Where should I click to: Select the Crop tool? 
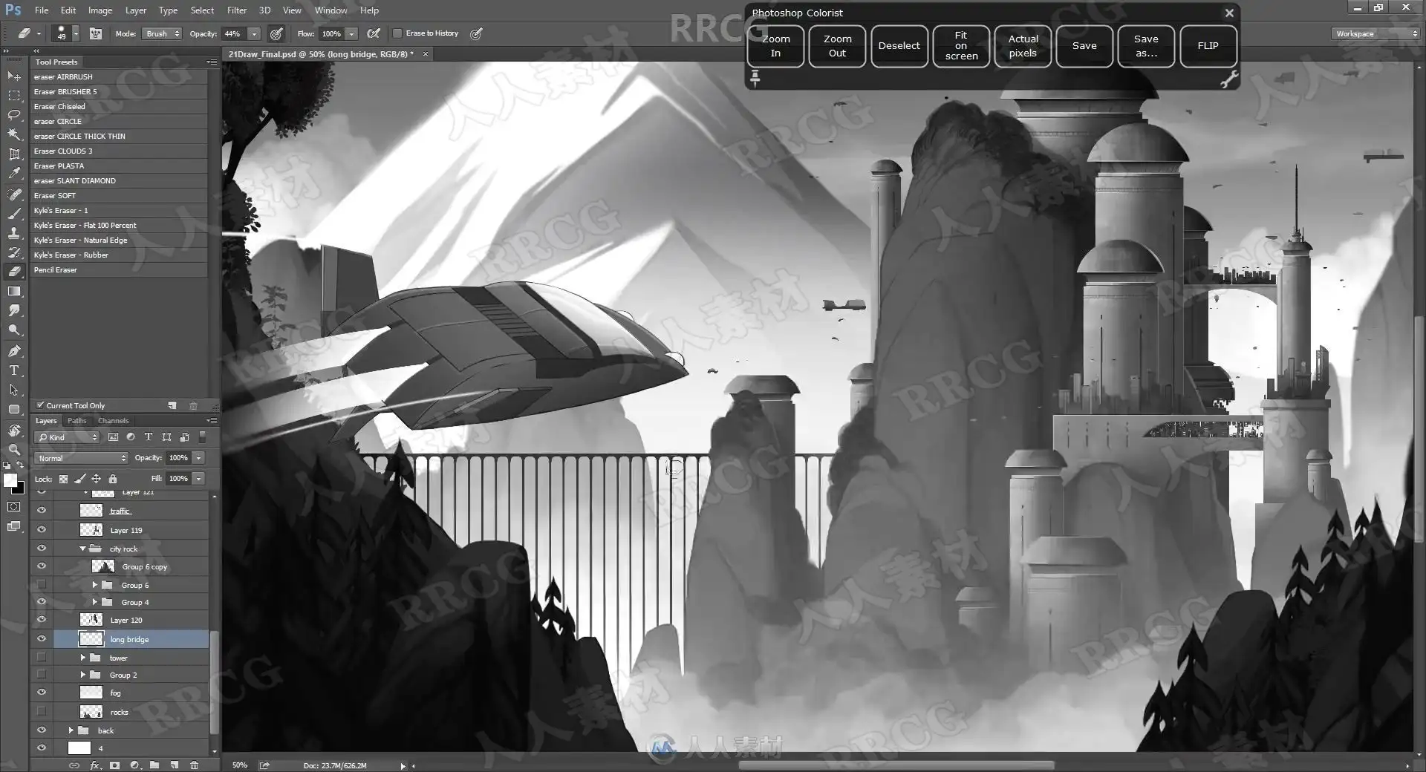(14, 154)
